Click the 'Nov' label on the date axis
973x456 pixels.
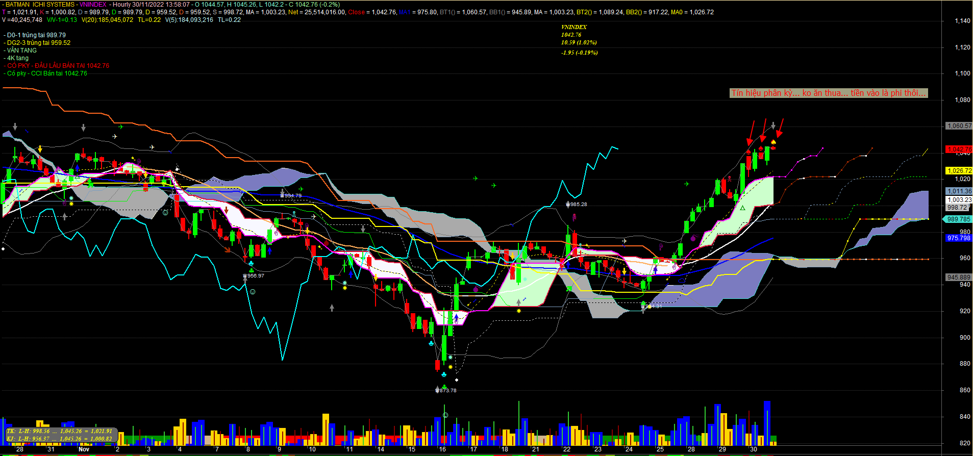point(84,449)
